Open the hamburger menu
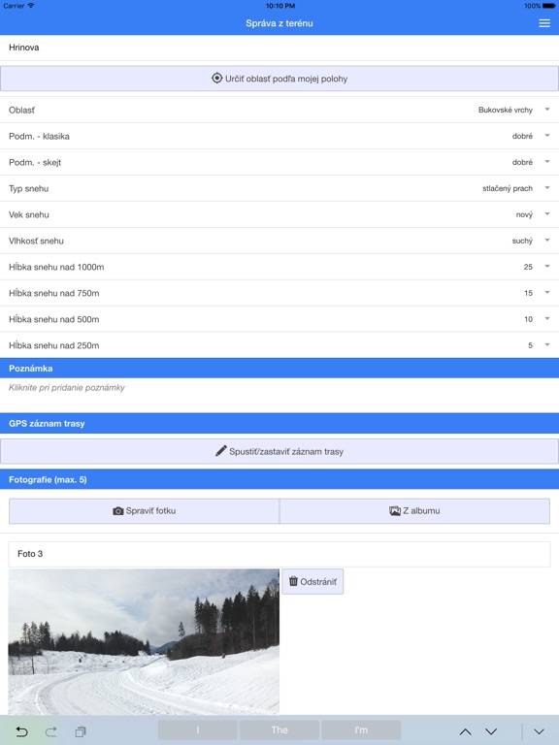 point(544,23)
